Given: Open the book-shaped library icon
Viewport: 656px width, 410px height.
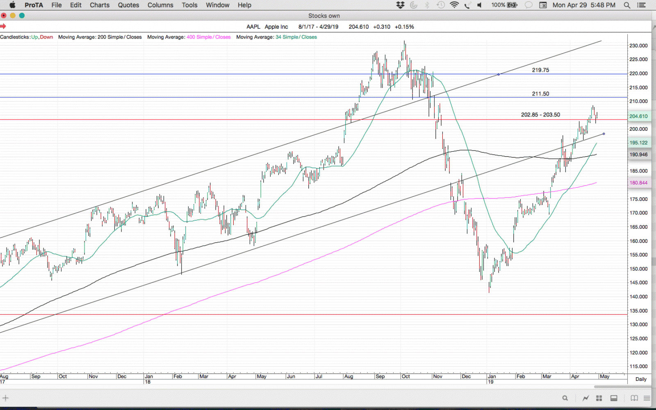Looking at the screenshot, I should (x=634, y=398).
